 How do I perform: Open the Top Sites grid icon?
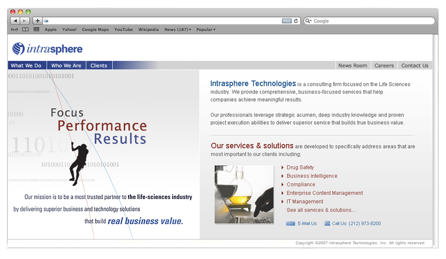pyautogui.click(x=36, y=30)
